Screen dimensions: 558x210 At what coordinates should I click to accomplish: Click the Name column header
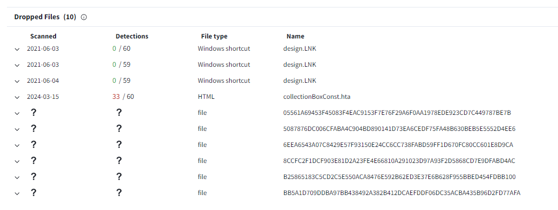(295, 36)
